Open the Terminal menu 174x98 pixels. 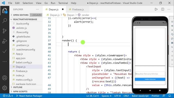(63, 3)
